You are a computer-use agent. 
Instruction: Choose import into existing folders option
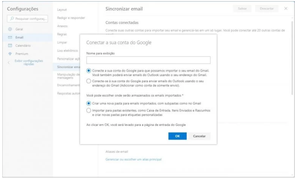[89, 110]
